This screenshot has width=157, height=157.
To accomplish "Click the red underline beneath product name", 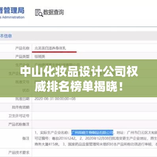I will pos(54,52).
